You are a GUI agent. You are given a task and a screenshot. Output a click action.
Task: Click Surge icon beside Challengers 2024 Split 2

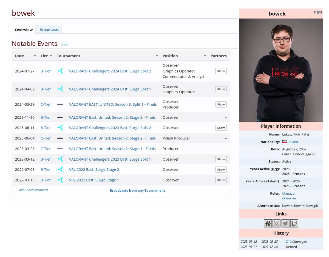tap(60, 71)
